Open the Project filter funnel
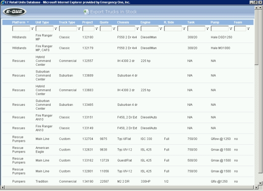 click(x=97, y=29)
